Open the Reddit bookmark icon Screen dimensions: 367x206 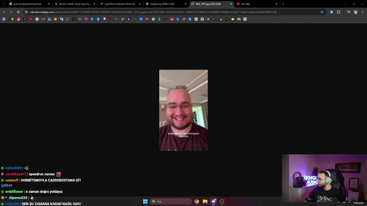55,19
